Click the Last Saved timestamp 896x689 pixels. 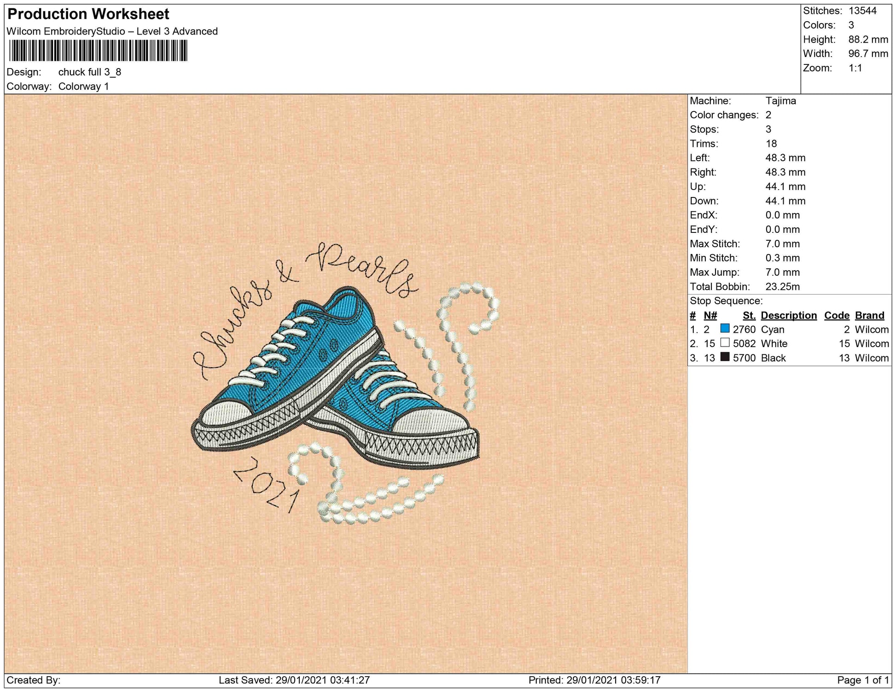point(294,680)
